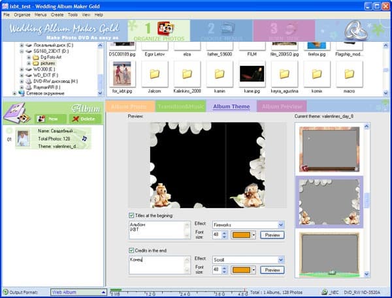This screenshot has height=298, width=392.
Task: Click the wedding rings logo icon
Action: click(355, 30)
